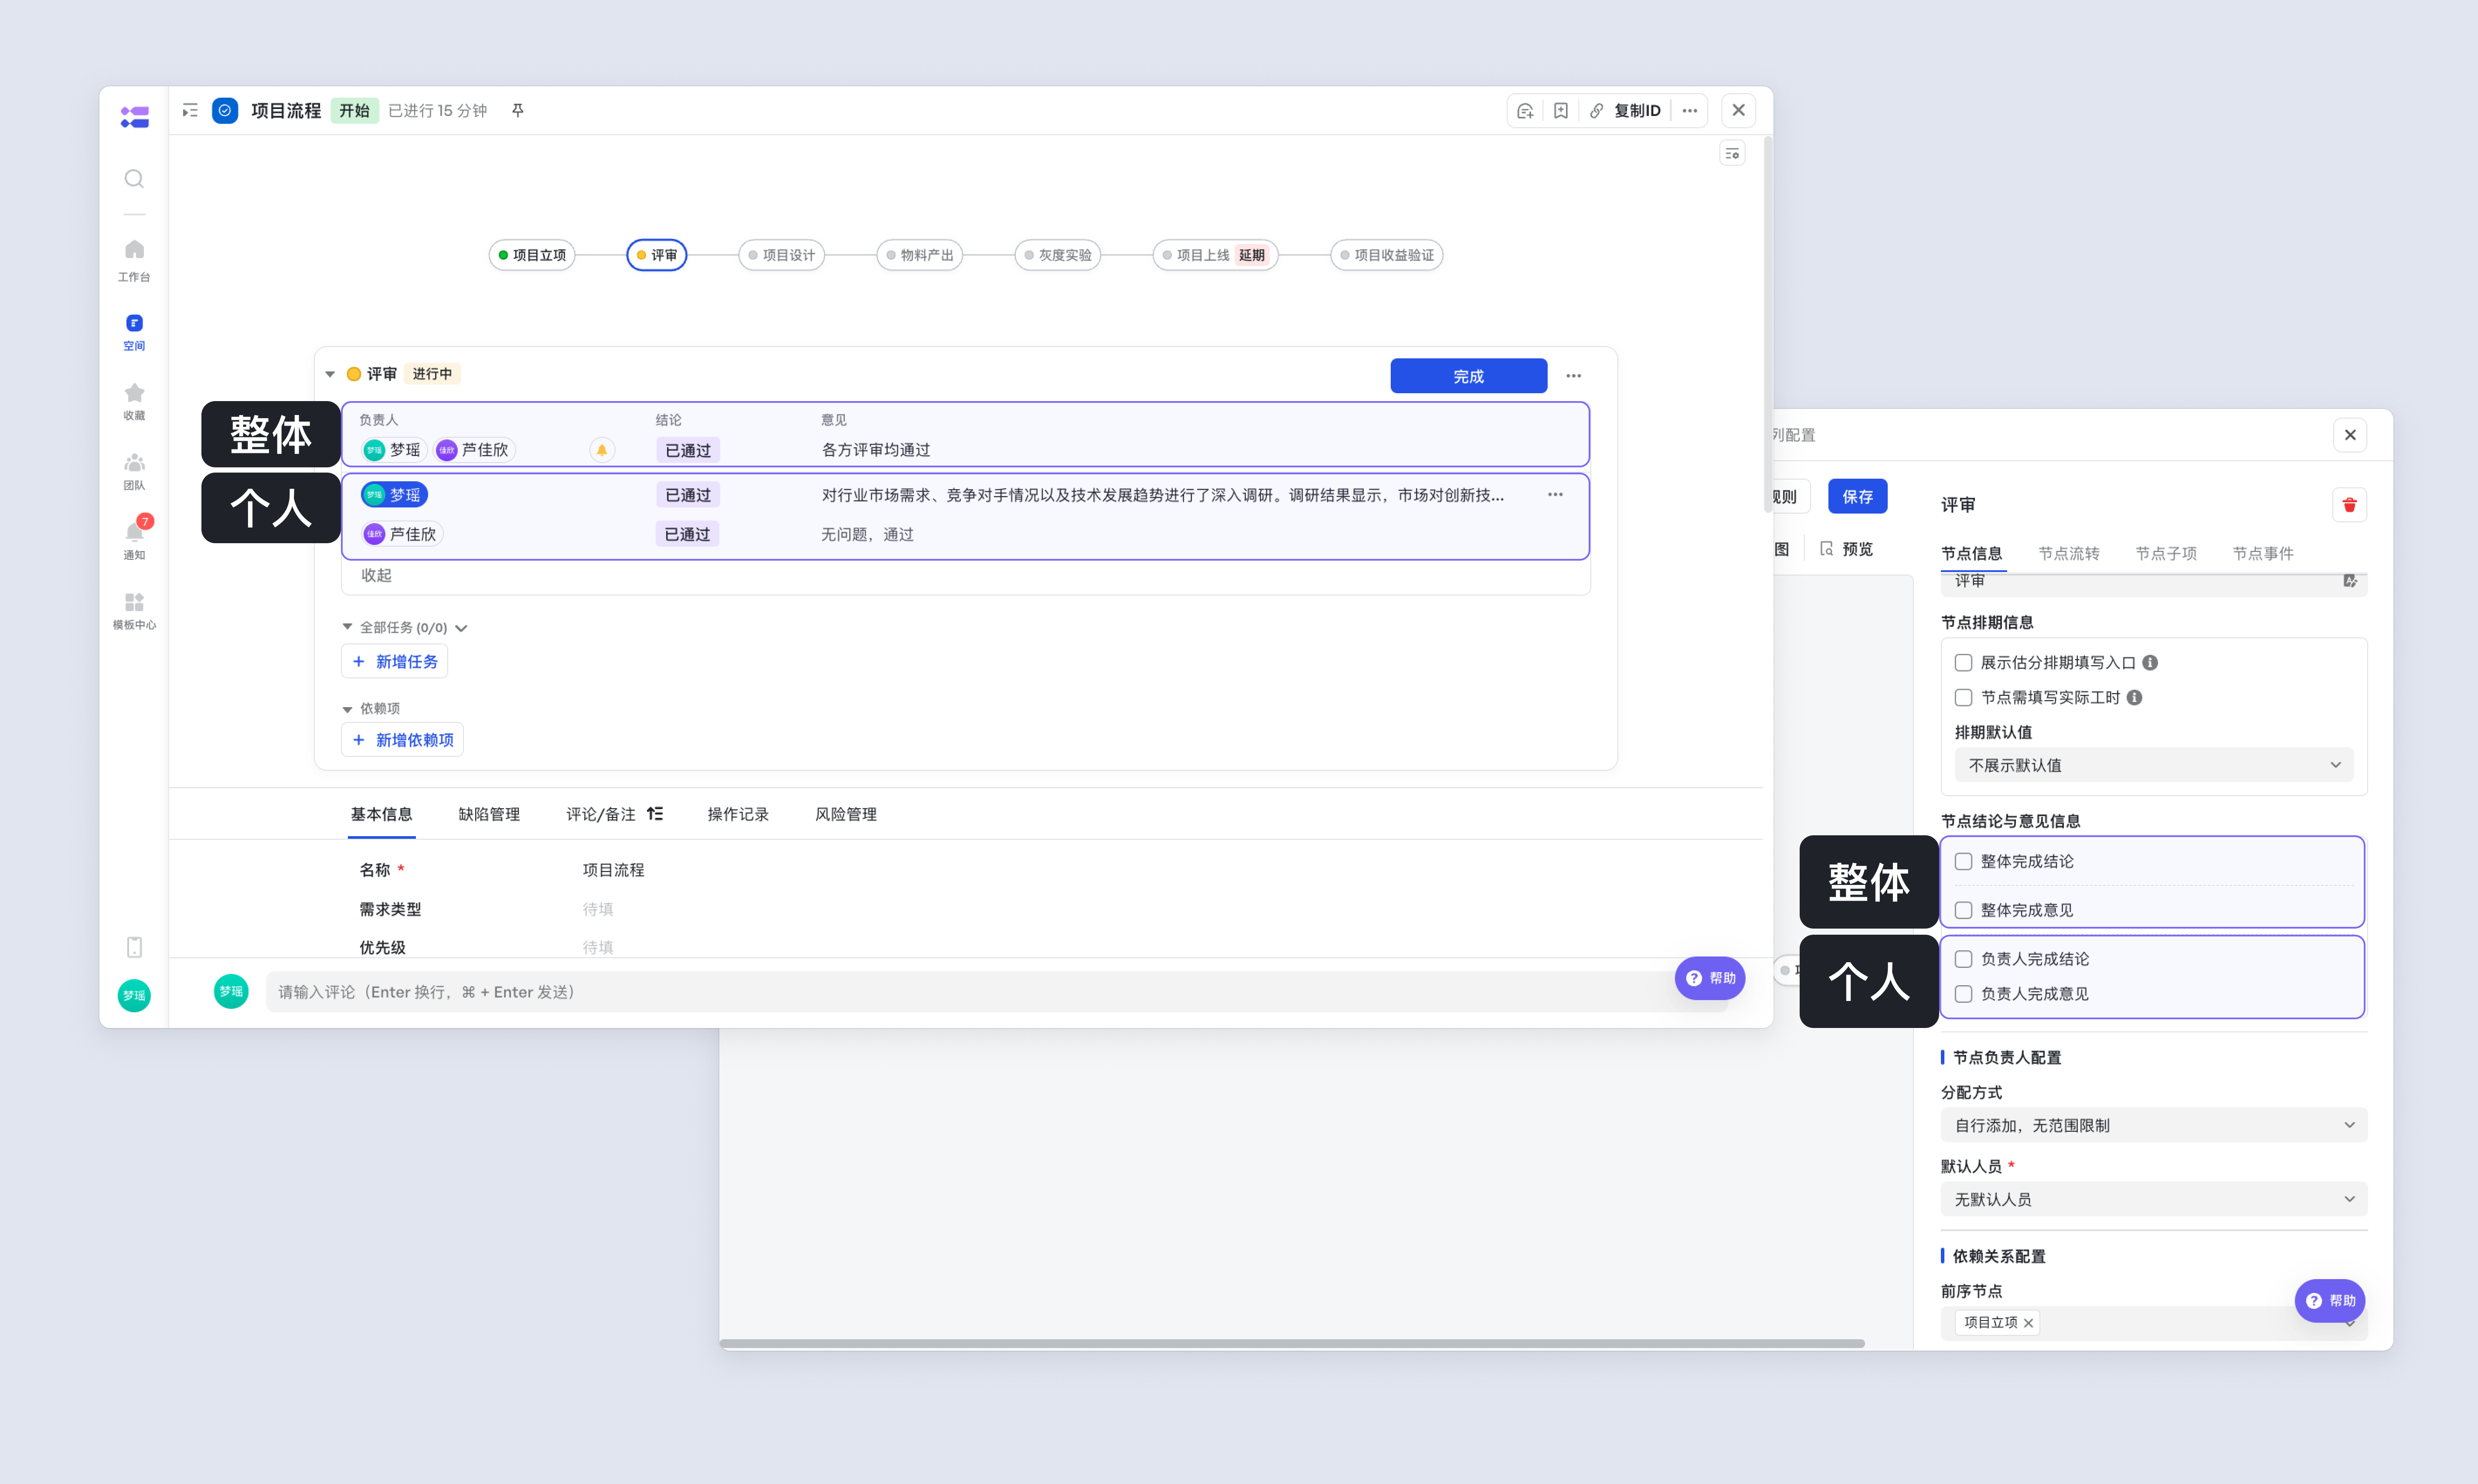Focus the comment input box
This screenshot has width=2478, height=1484.
(997, 992)
